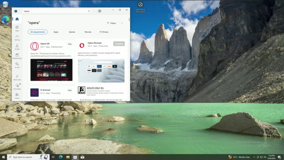Open the Opera GX title link
Screen dimensions: 284x160
click(45, 44)
